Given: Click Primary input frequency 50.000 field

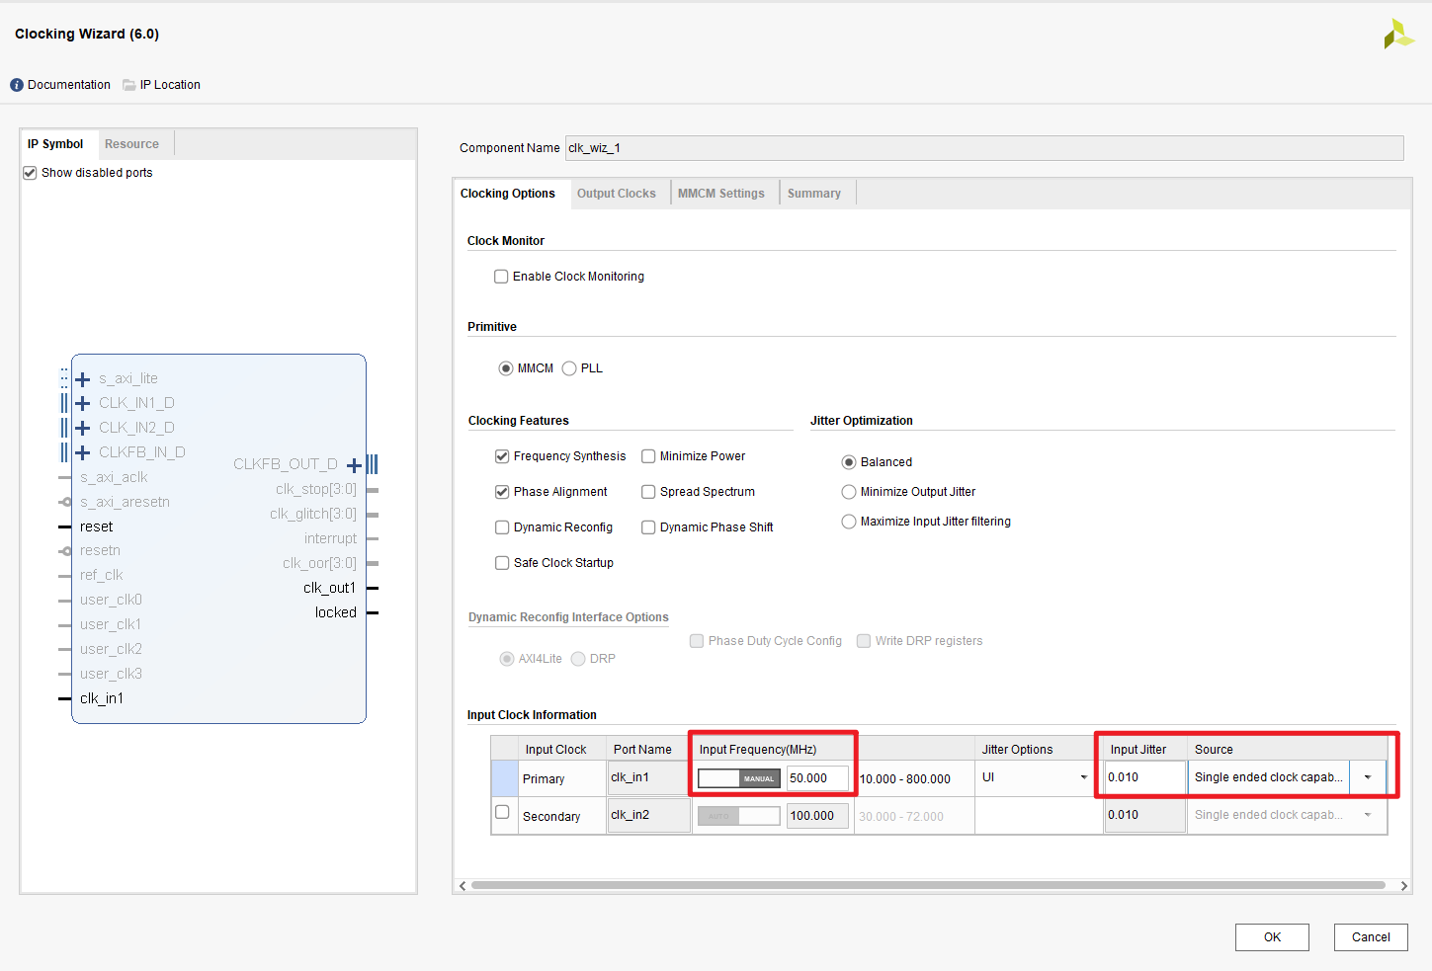Looking at the screenshot, I should [x=817, y=778].
